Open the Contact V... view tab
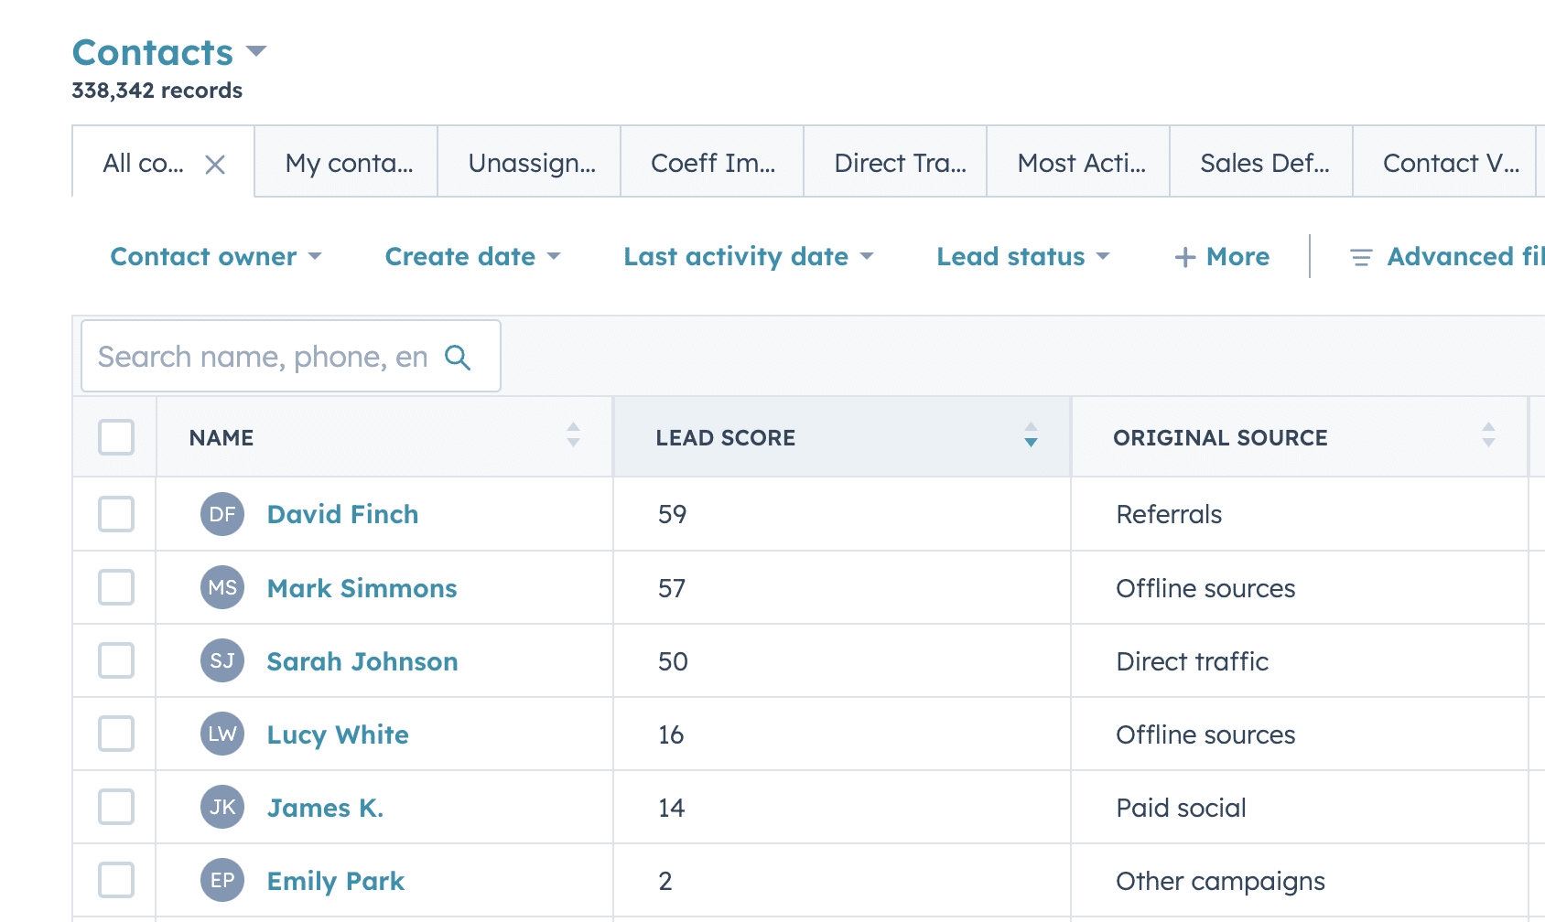 [1444, 162]
